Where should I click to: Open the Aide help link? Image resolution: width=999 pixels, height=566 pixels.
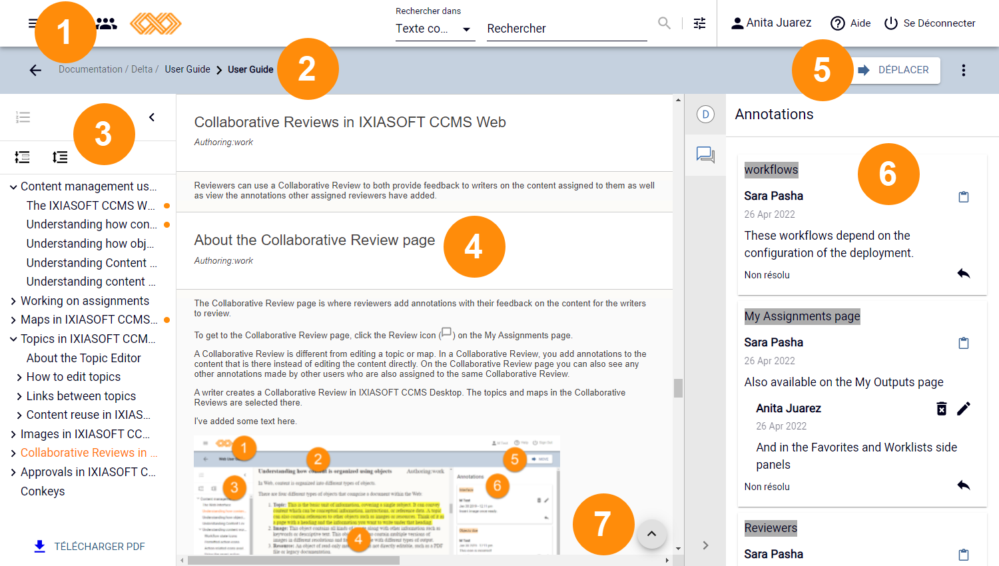pos(850,23)
